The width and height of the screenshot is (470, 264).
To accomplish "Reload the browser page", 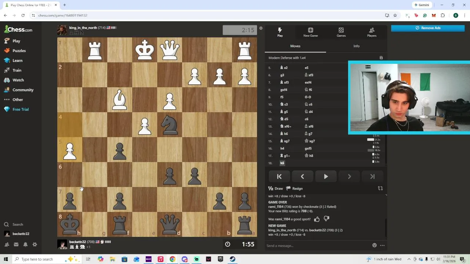I will [23, 15].
